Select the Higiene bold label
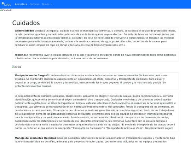 click(20, 55)
